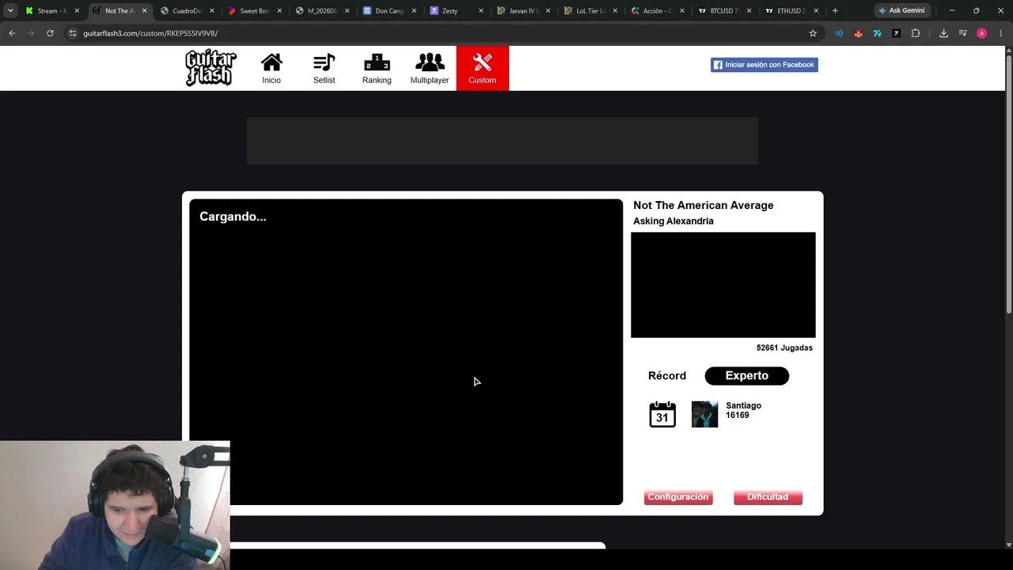Open the MetaMask fox extension

(x=858, y=33)
